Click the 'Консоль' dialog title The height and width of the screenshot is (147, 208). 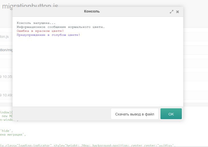(x=92, y=11)
